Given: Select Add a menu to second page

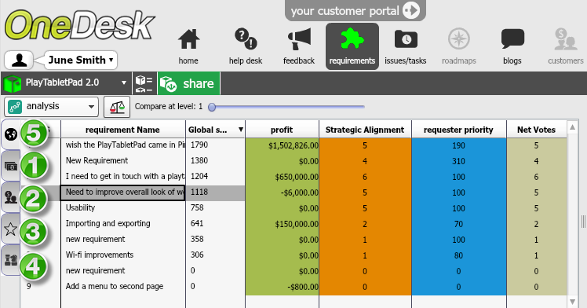Looking at the screenshot, I should [115, 286].
